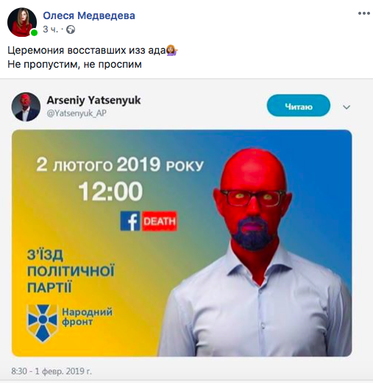
Task: Open the '3 ч.' post timestamp
Action: (x=51, y=29)
